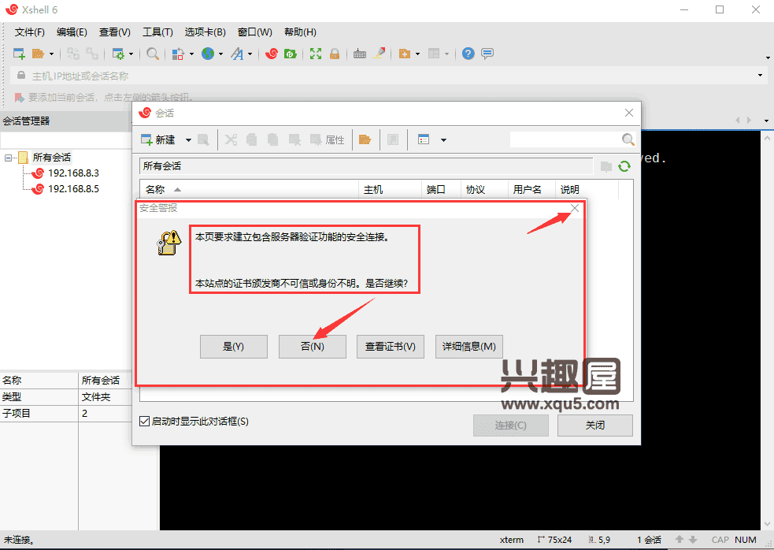Click the blue help question mark icon

click(468, 54)
